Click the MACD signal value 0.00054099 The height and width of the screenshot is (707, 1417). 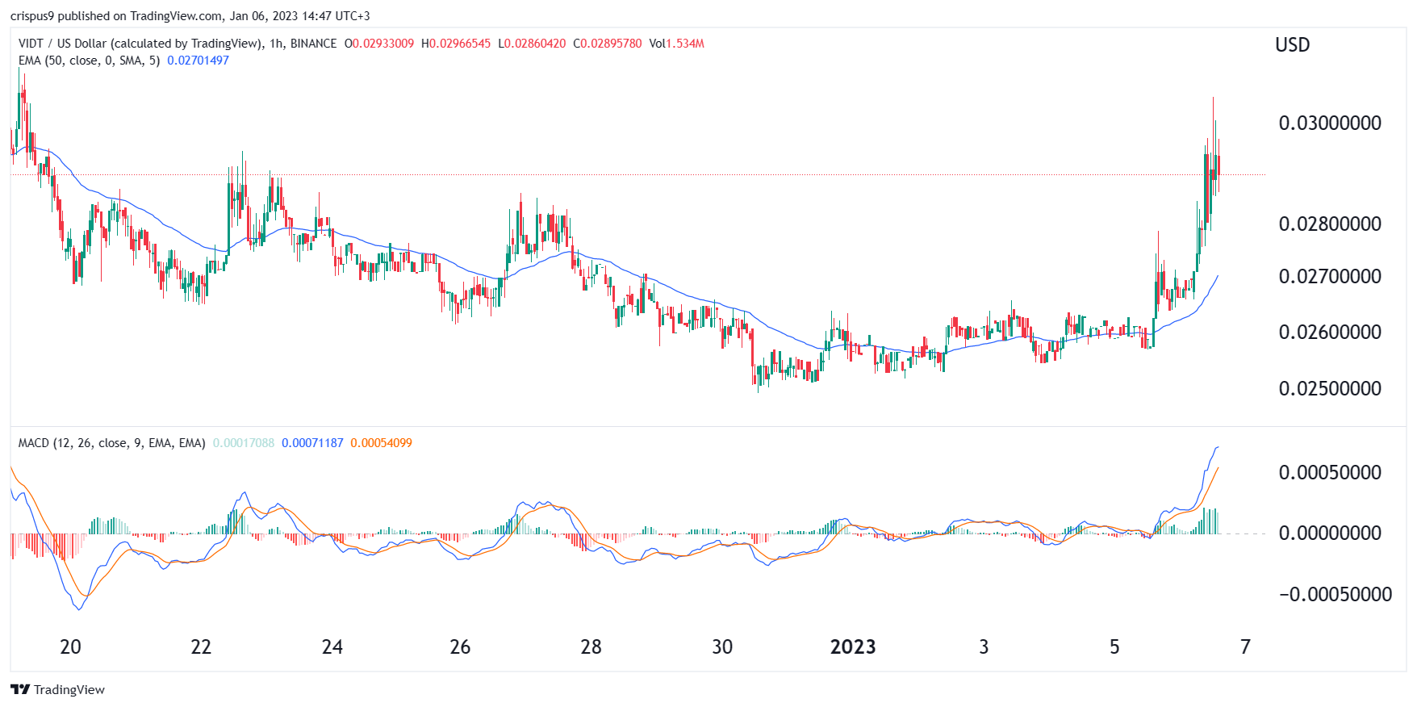pyautogui.click(x=381, y=443)
